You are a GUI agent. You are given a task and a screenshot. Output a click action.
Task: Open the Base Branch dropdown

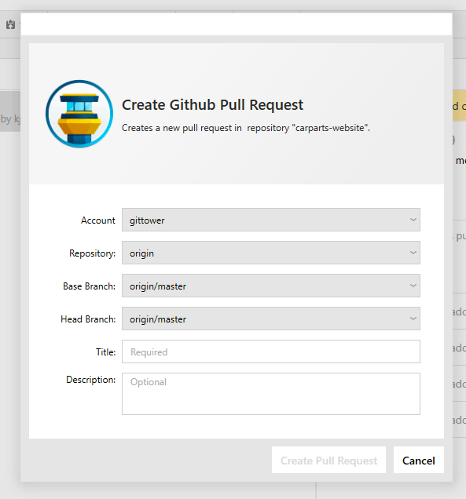pyautogui.click(x=270, y=286)
